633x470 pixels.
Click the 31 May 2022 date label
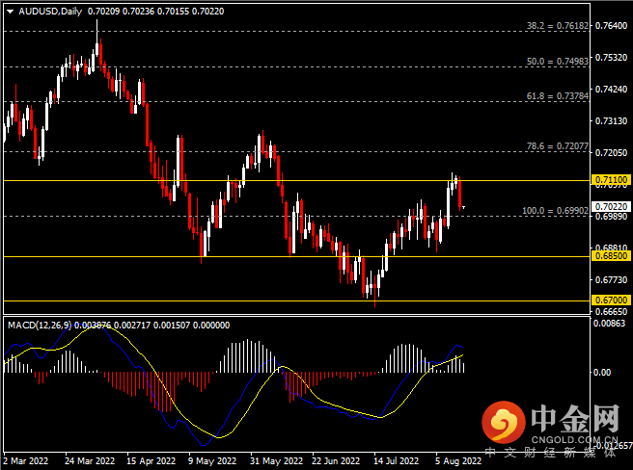(276, 460)
